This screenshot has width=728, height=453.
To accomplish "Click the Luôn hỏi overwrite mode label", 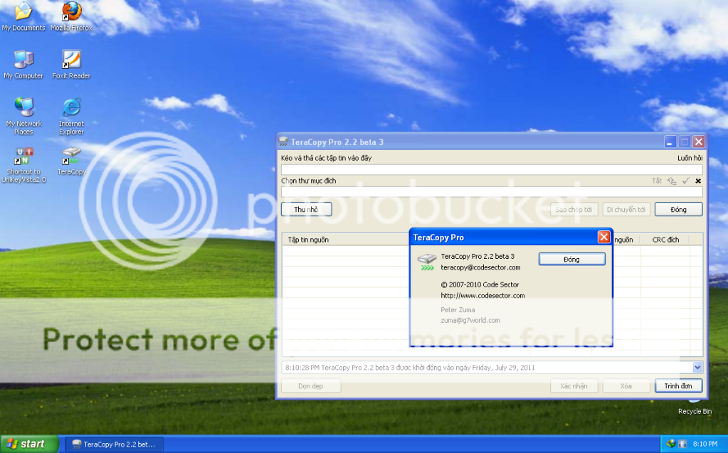I will coord(690,158).
